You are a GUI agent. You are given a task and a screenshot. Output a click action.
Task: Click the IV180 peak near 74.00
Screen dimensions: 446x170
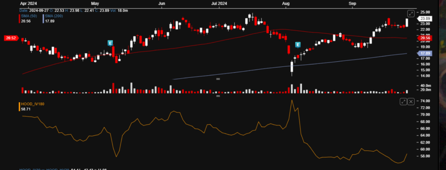click(x=292, y=100)
